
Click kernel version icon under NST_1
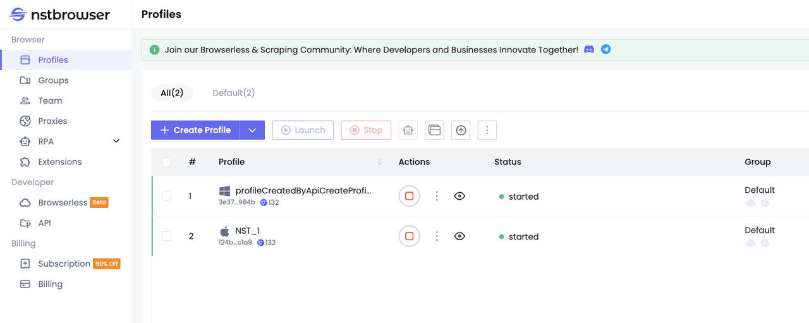260,243
